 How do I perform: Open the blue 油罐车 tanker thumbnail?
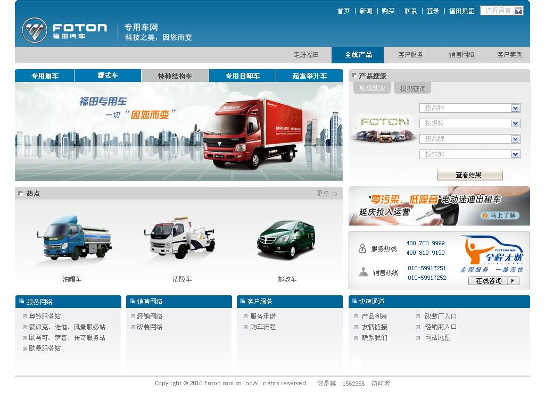73,238
